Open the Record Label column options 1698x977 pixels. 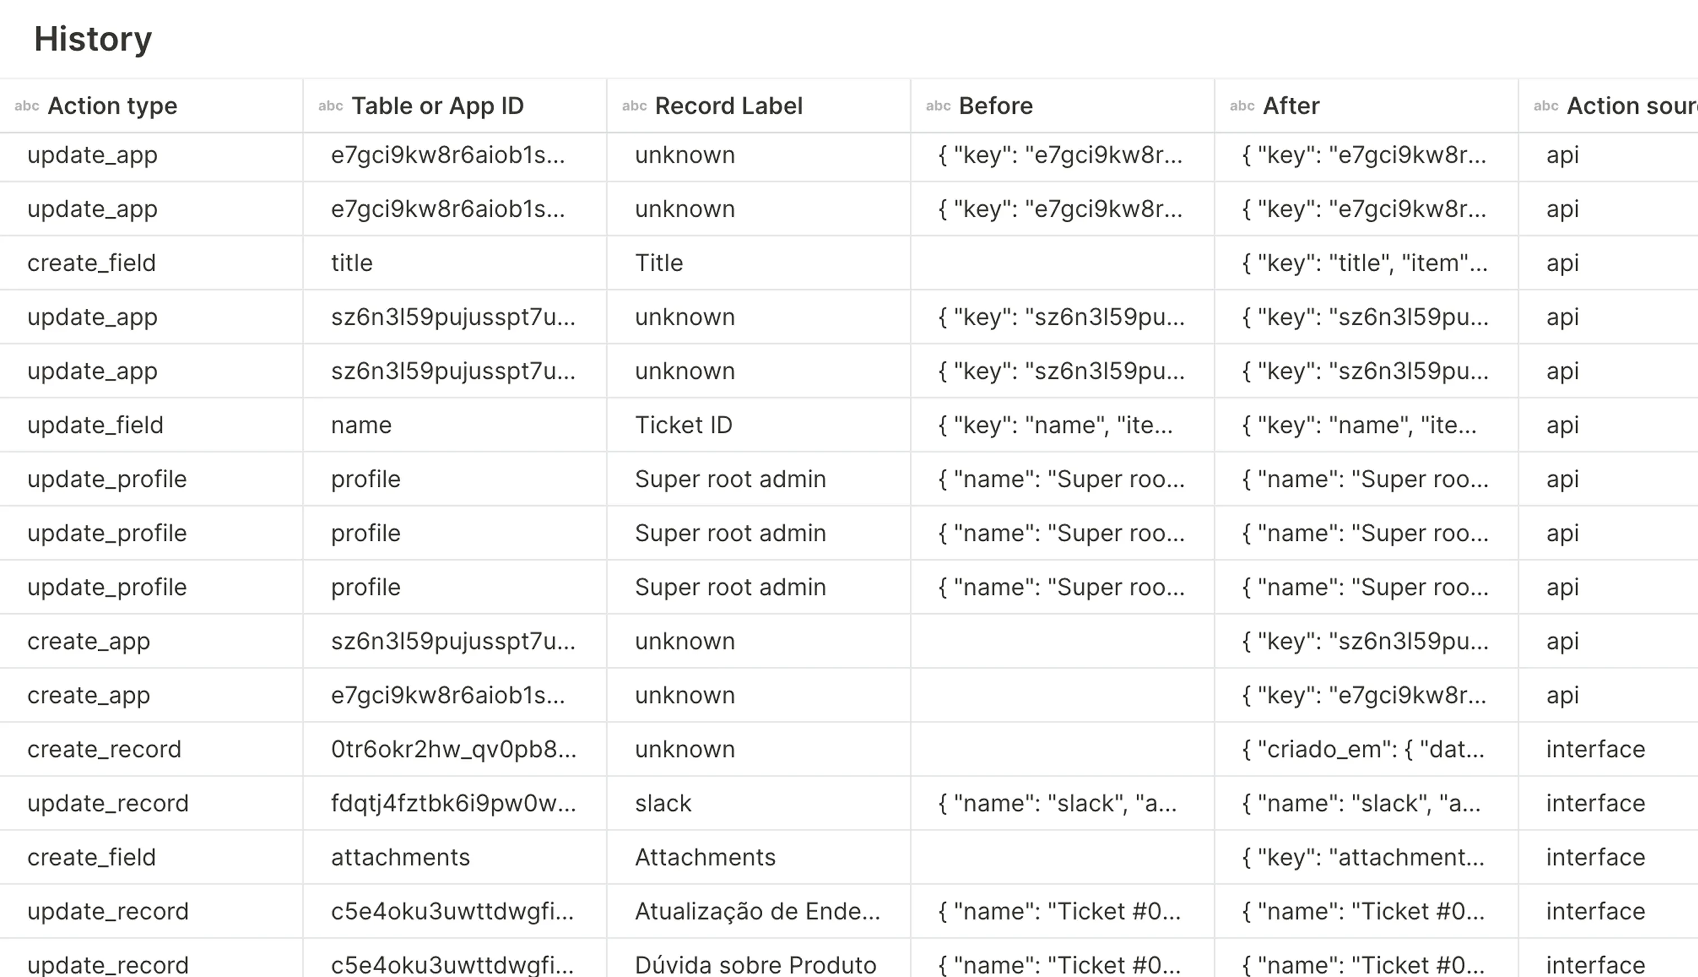tap(729, 106)
